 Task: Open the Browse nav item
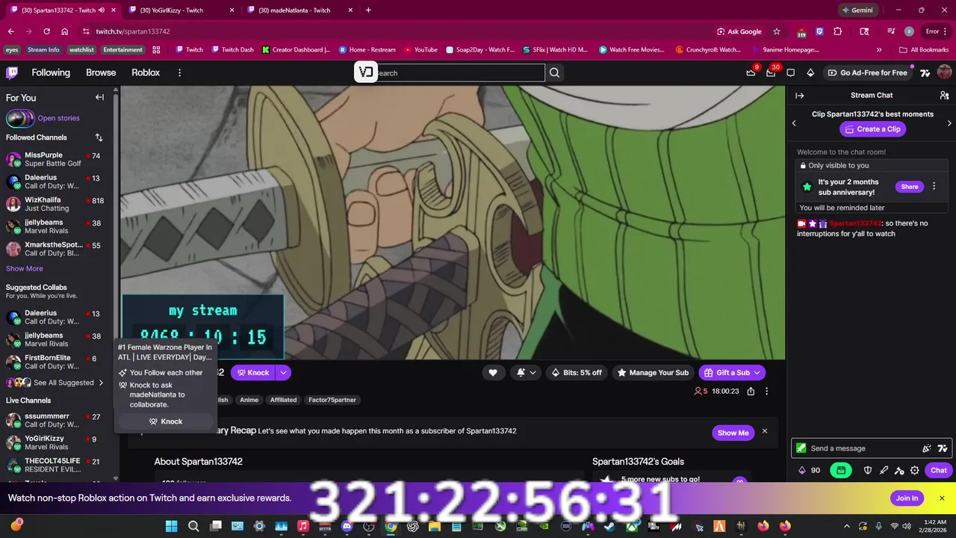point(101,72)
